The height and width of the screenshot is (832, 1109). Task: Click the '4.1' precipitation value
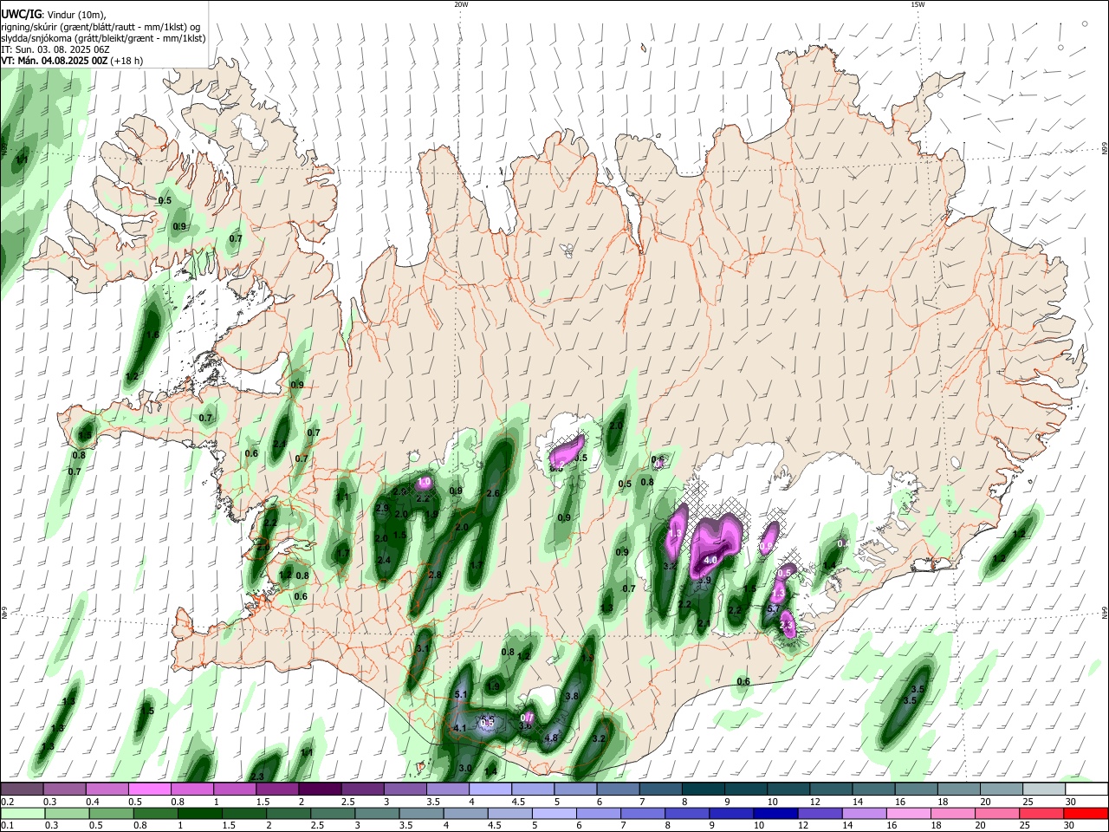tap(460, 728)
